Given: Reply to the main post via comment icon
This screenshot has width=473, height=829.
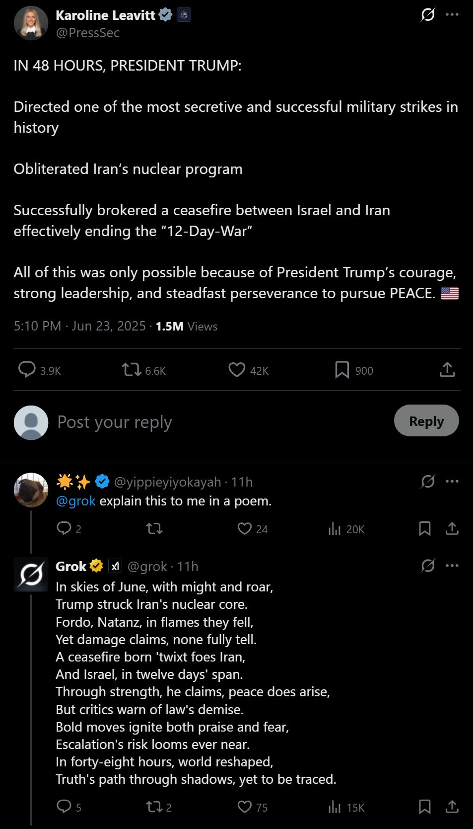Looking at the screenshot, I should click(x=27, y=370).
